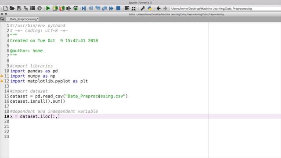Open the PYTHONPATH manager
The height and width of the screenshot is (158, 281).
(150, 8)
